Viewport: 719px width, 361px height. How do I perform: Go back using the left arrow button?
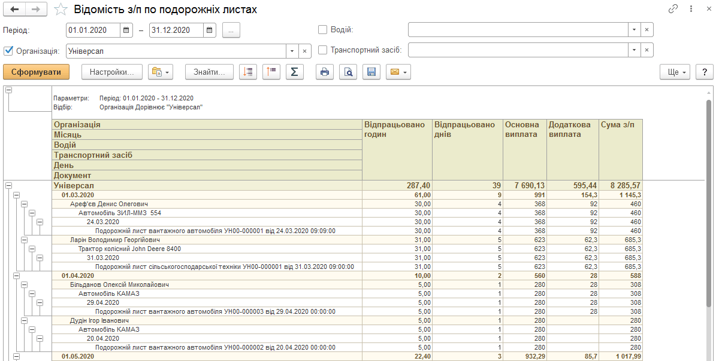tap(14, 10)
